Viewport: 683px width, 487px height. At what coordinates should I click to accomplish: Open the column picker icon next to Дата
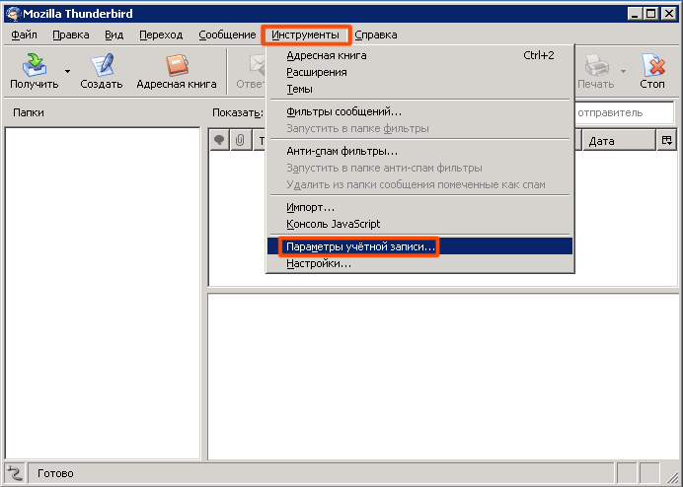(667, 140)
